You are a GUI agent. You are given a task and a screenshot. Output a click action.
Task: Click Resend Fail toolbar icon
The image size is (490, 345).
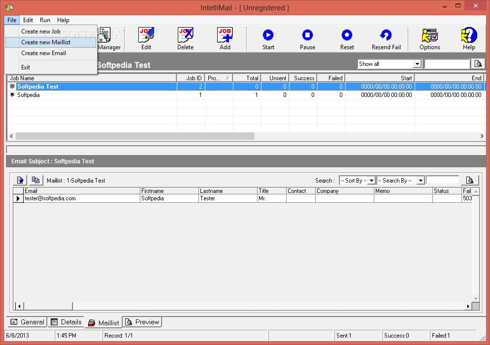(386, 39)
